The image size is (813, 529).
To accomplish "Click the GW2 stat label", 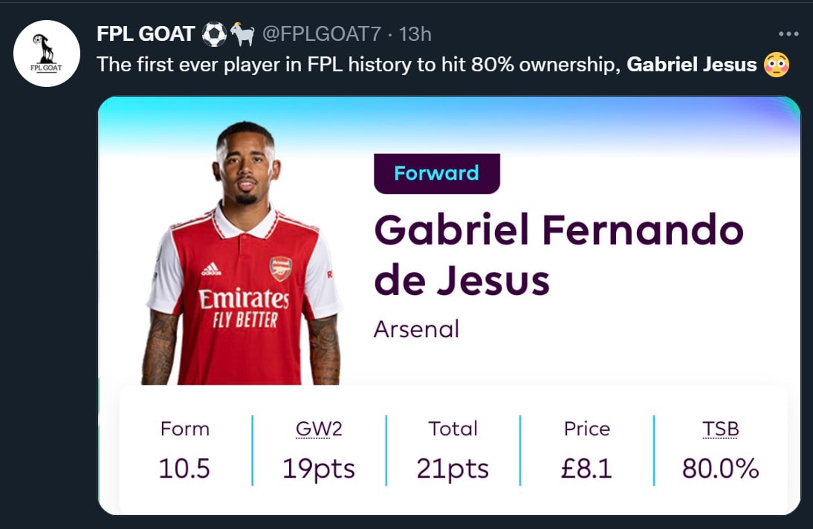I will tap(319, 429).
